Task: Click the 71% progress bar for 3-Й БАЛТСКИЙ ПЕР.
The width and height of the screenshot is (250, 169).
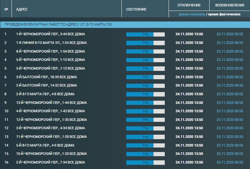Action: (146, 77)
